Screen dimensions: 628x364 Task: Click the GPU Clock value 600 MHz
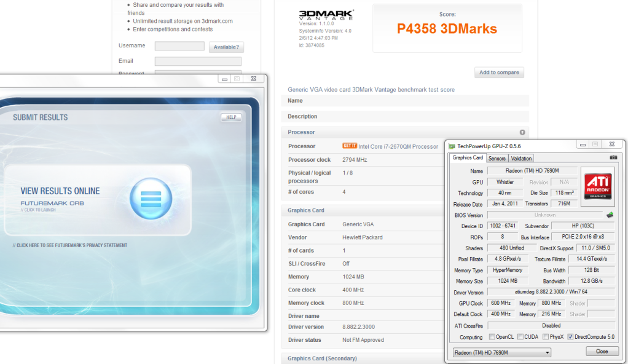click(501, 303)
